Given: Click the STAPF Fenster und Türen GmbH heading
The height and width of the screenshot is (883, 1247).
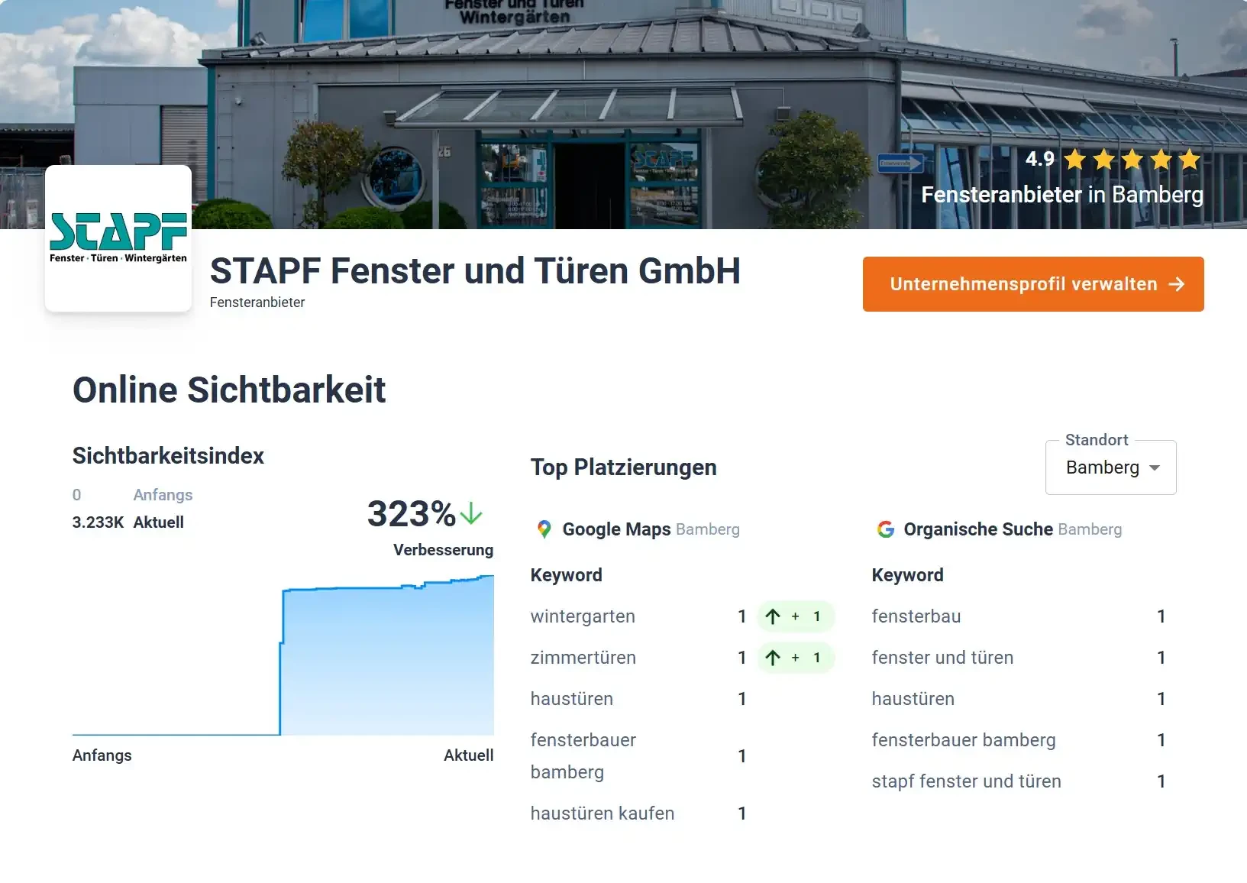Looking at the screenshot, I should [475, 271].
